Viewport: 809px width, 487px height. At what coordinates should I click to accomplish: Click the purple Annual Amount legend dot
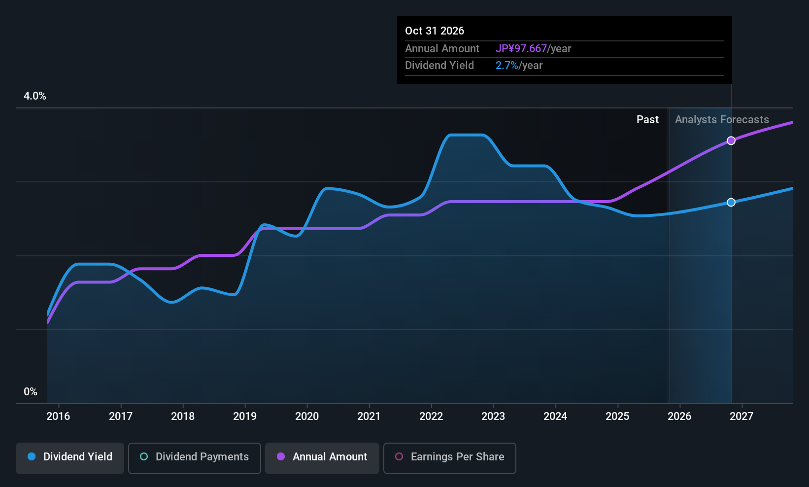[281, 457]
